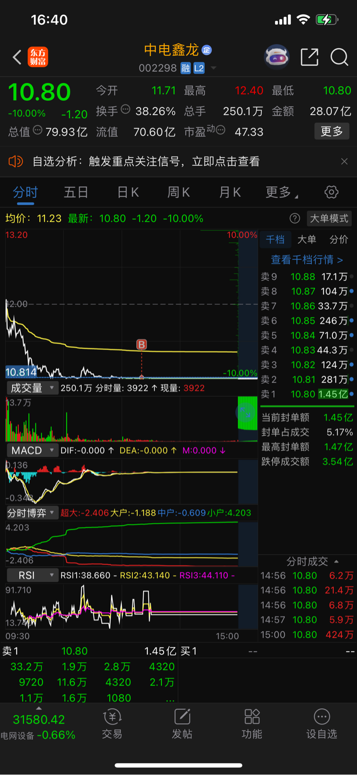This screenshot has height=775, width=357.
Task: Open the 自选分析 signal notice
Action: point(146,161)
